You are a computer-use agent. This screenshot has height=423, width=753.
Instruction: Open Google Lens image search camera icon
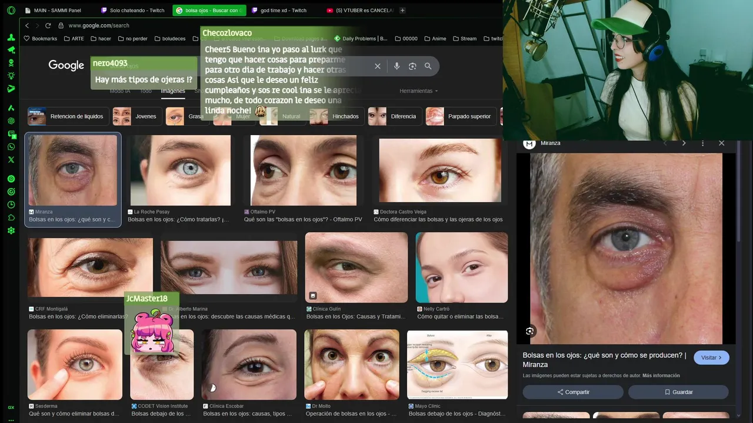[x=412, y=66]
